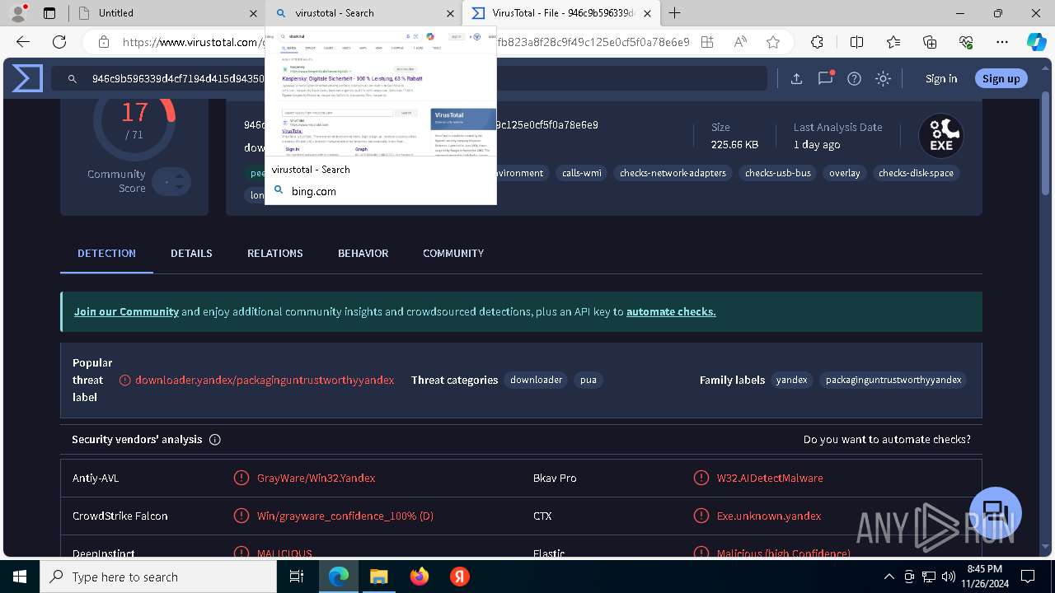Open Task View on taskbar
The image size is (1055, 593).
point(298,577)
